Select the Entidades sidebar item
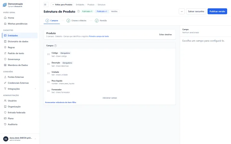 20,36
